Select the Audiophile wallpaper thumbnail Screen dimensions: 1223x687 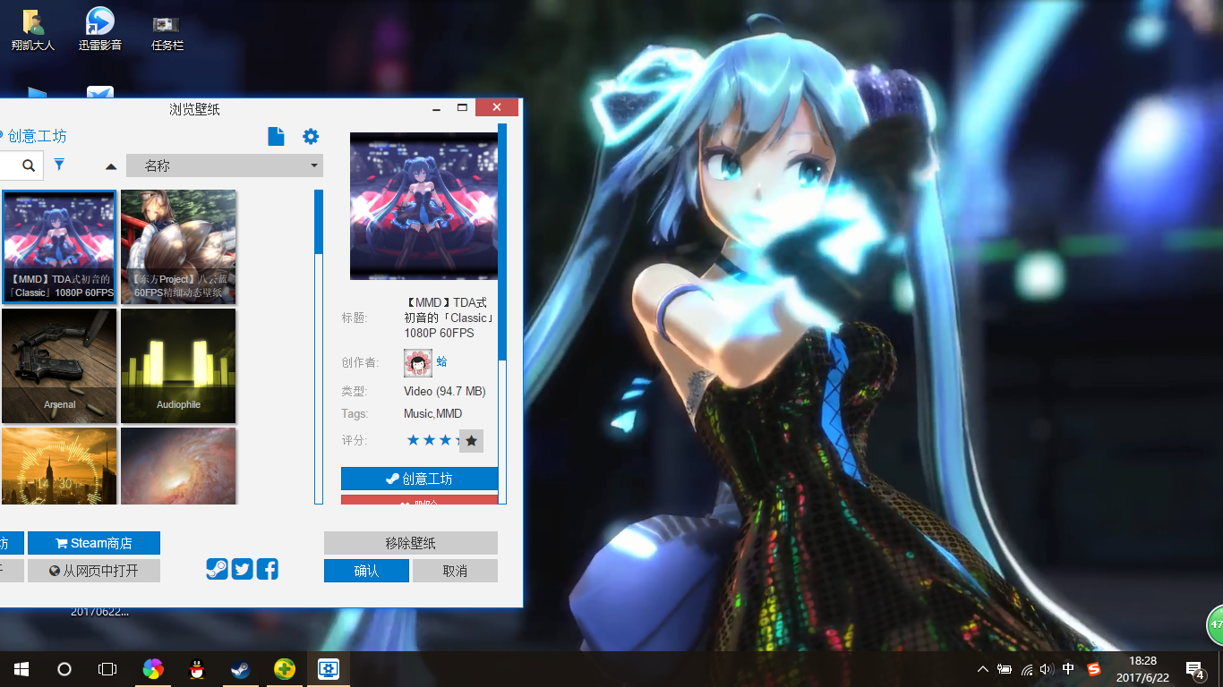(178, 365)
